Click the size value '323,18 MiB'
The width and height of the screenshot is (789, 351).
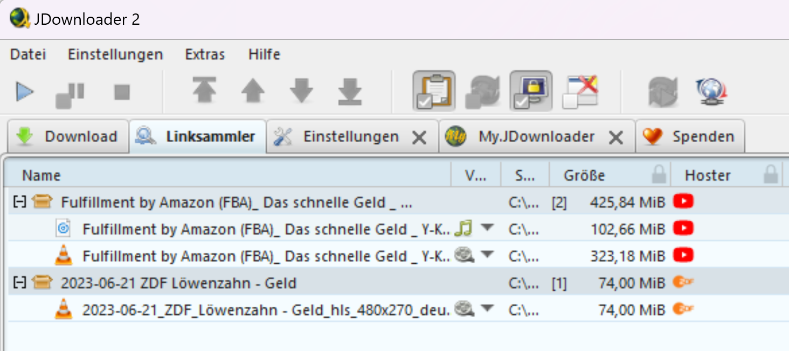627,256
